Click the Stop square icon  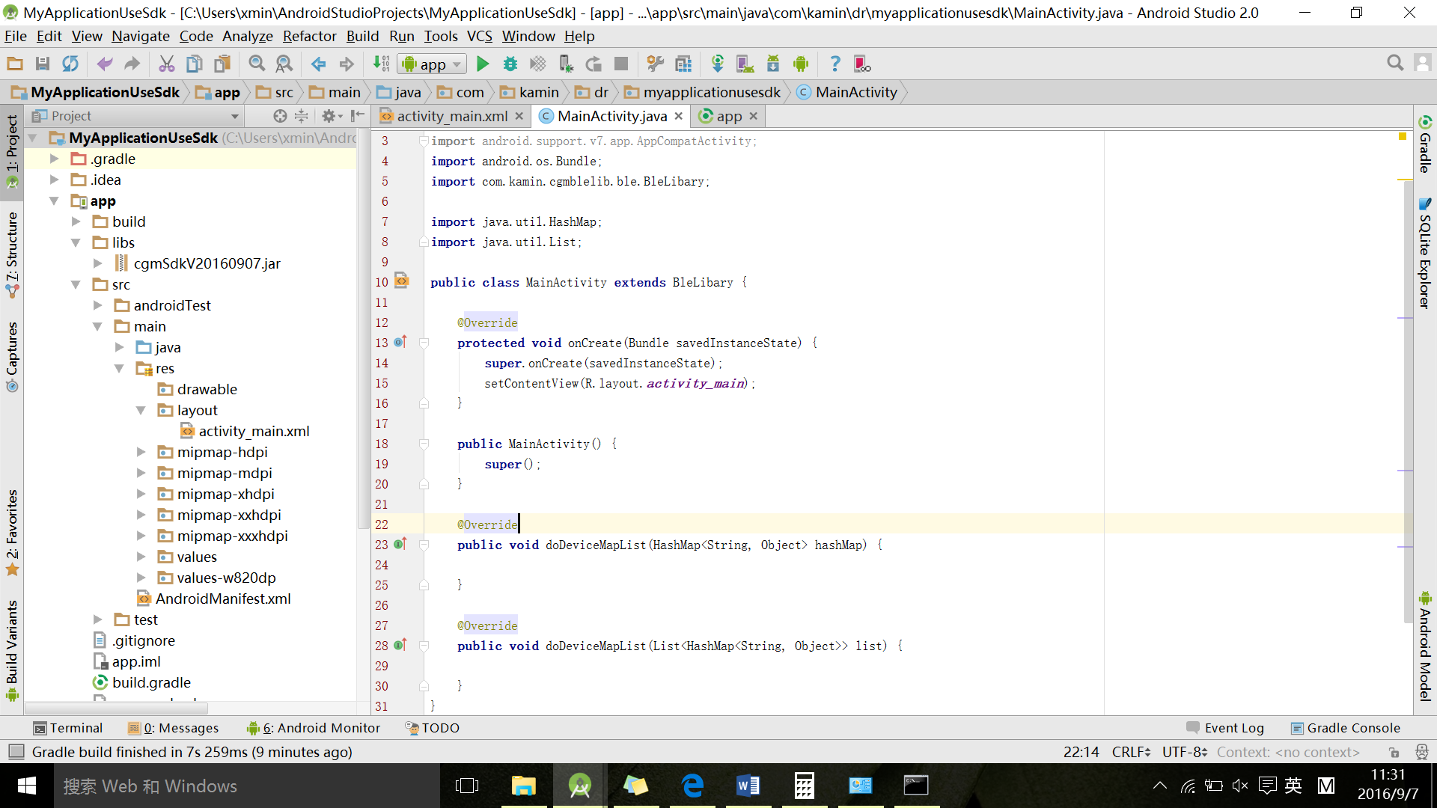pyautogui.click(x=621, y=64)
